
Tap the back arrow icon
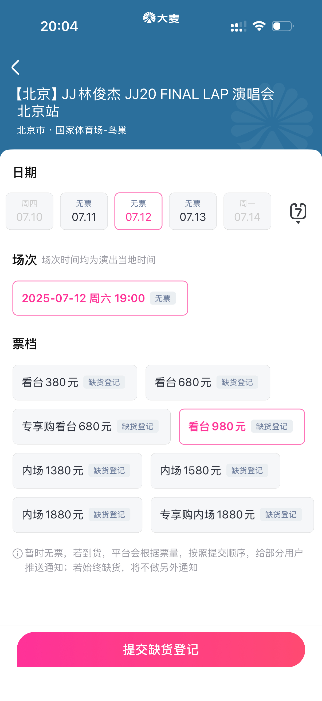point(15,67)
